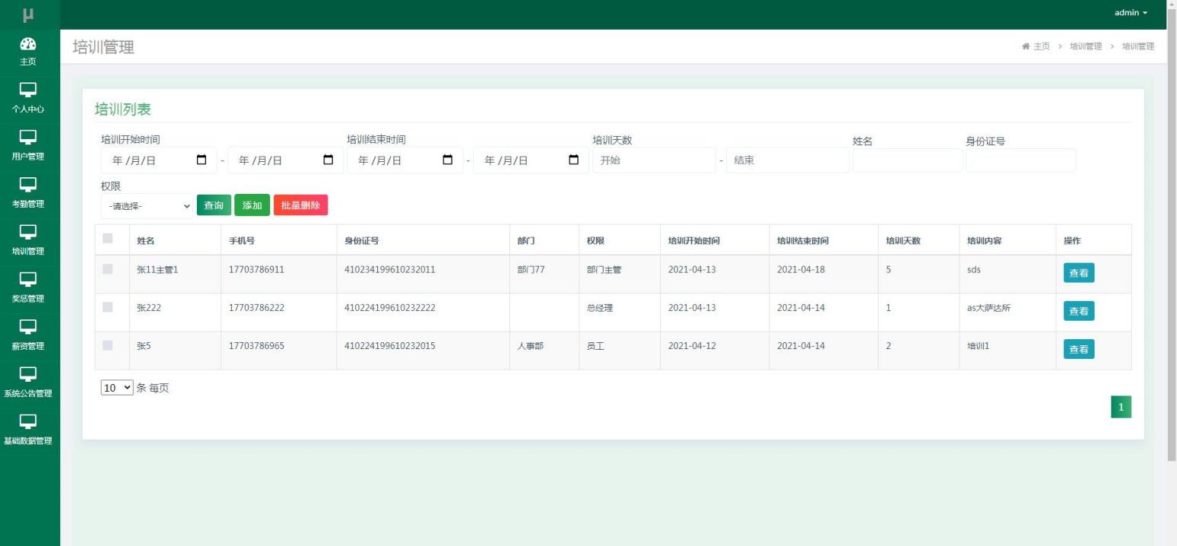Open calendar picker for second 培训结束时间 date
Image resolution: width=1177 pixels, height=546 pixels.
click(x=574, y=160)
